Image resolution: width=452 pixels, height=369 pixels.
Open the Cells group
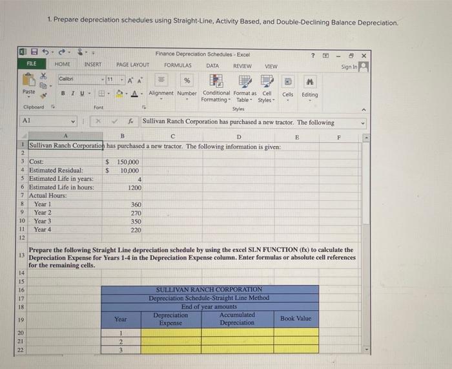(288, 88)
